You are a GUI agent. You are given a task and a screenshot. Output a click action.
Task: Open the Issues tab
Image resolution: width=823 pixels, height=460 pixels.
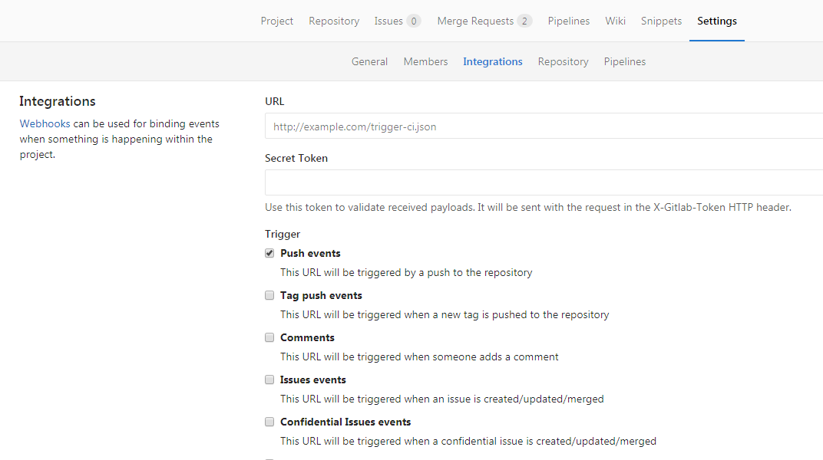pos(397,21)
